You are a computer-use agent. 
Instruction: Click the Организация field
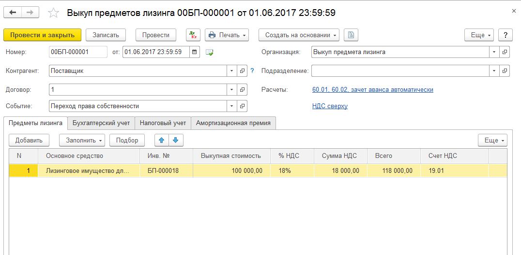coord(400,52)
